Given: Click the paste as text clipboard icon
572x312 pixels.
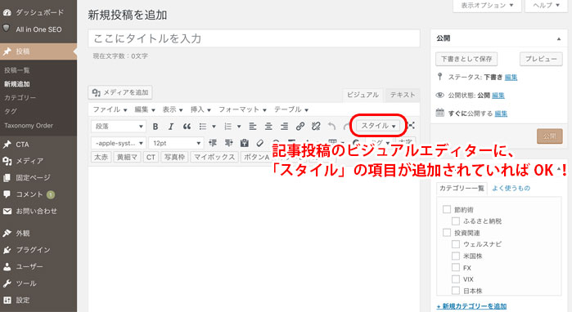Looking at the screenshot, I should (x=245, y=143).
